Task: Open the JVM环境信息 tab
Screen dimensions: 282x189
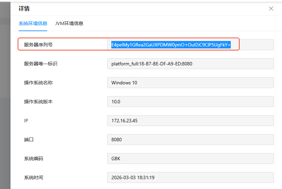Action: coord(69,23)
